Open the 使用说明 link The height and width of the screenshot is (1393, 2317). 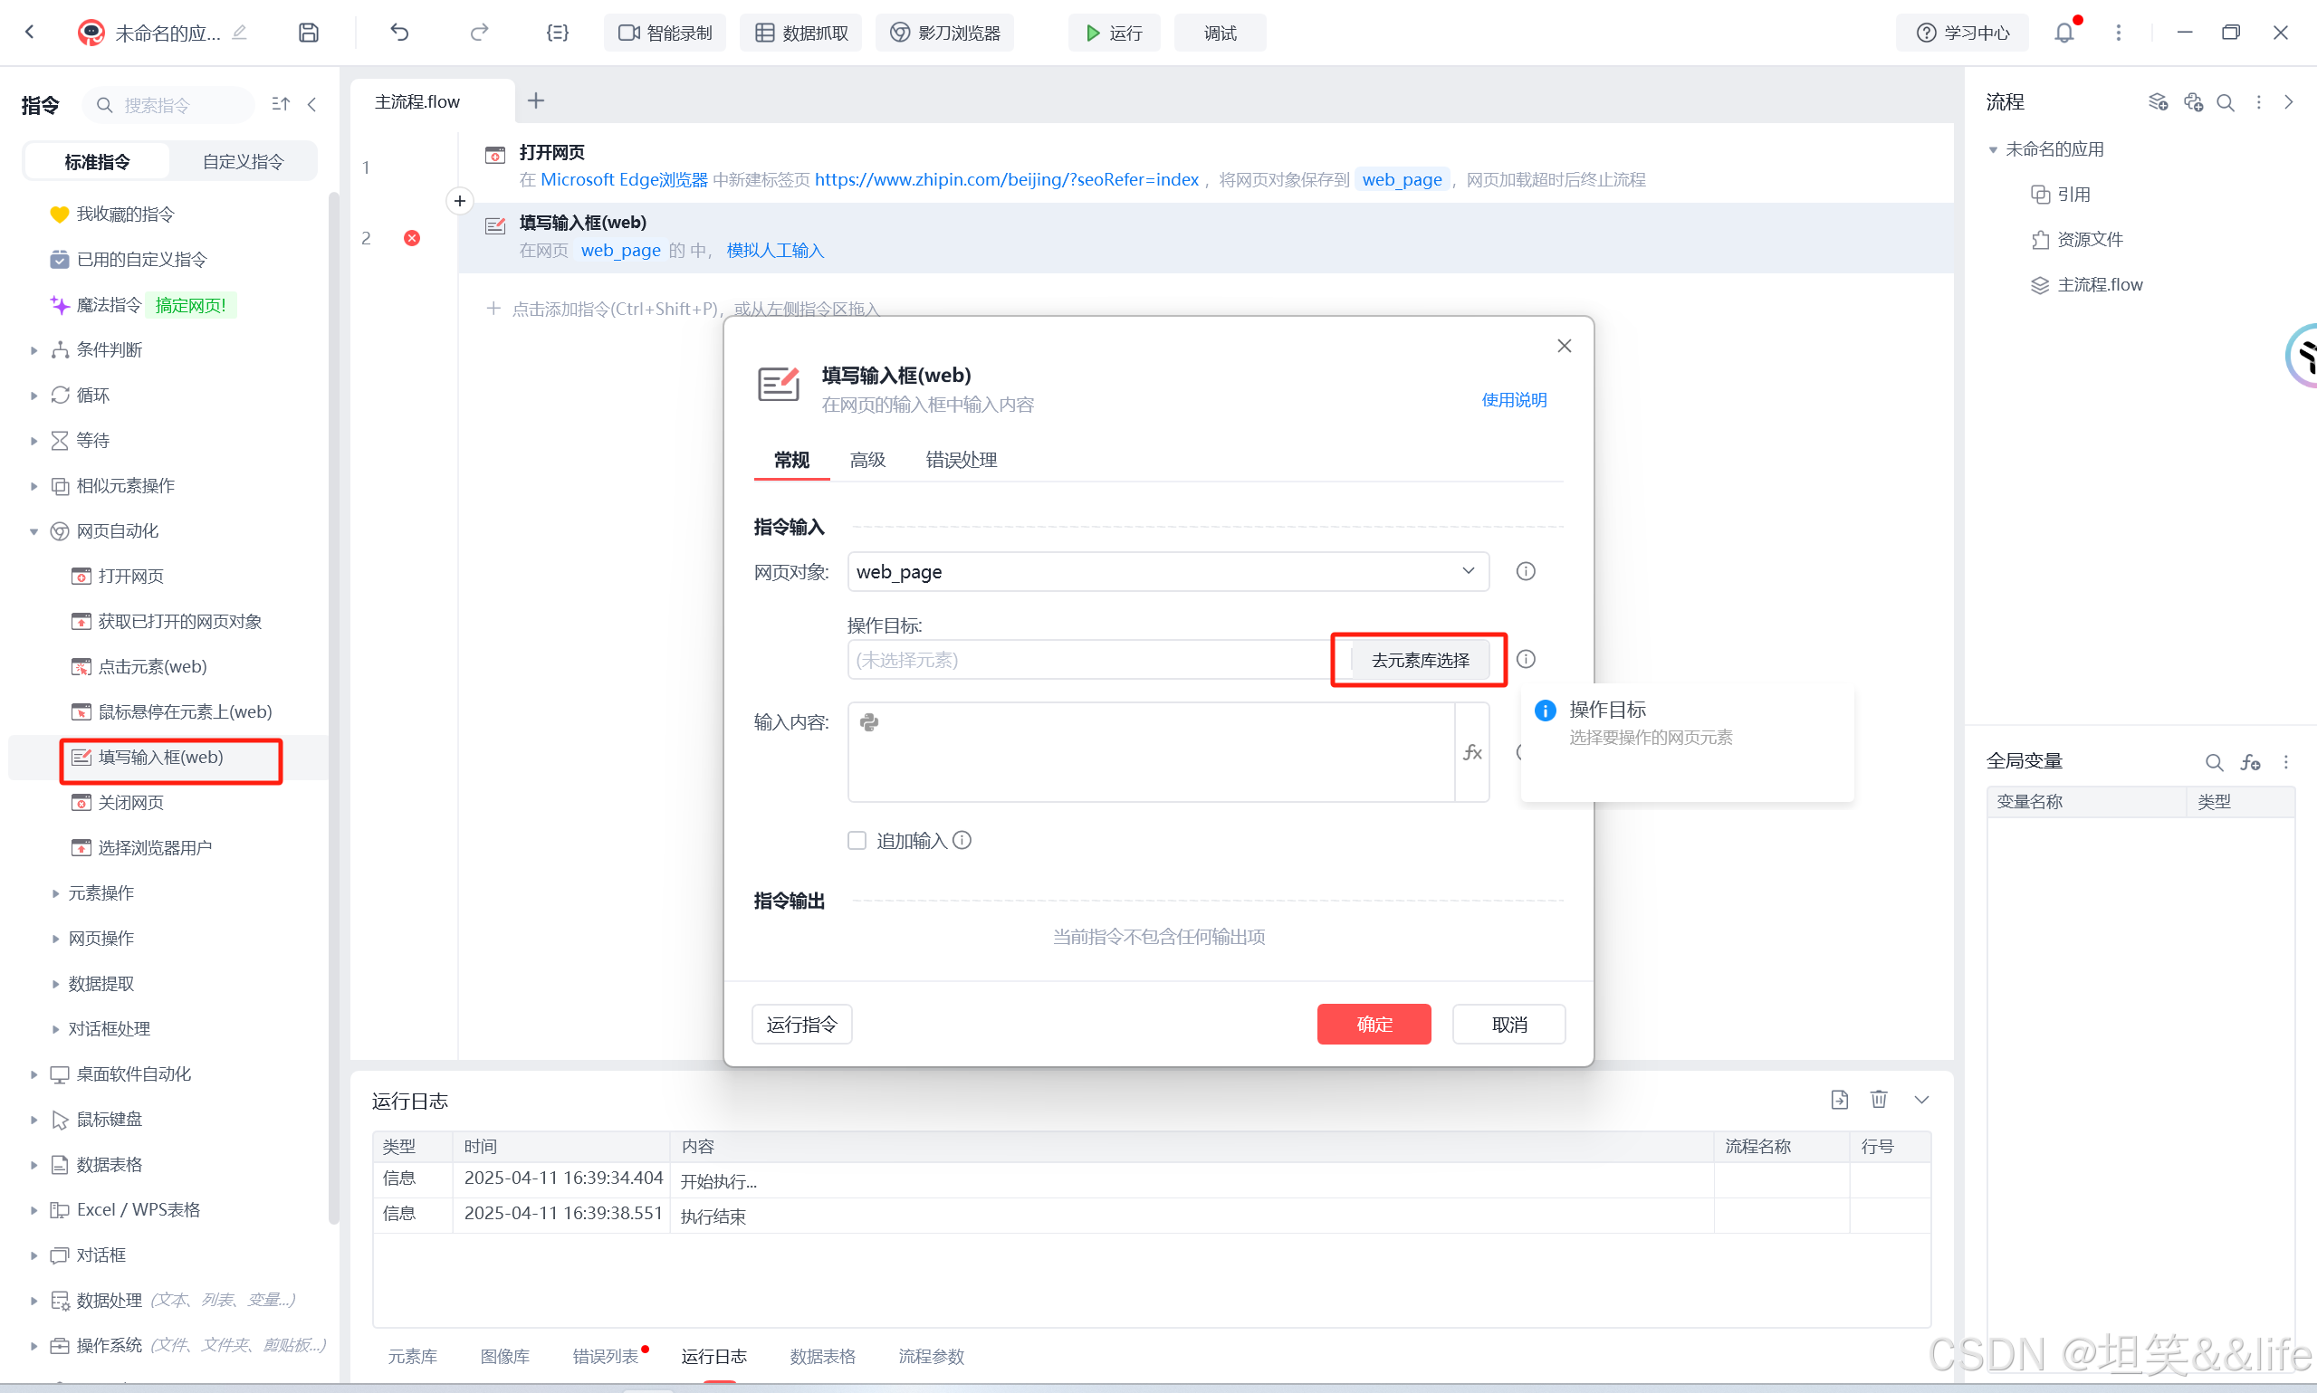[x=1513, y=400]
